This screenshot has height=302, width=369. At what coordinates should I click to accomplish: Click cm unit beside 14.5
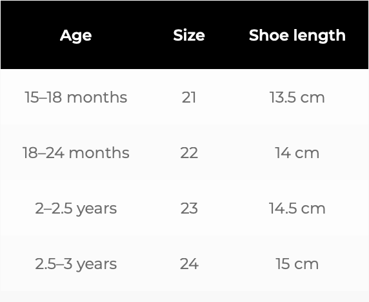click(x=314, y=209)
